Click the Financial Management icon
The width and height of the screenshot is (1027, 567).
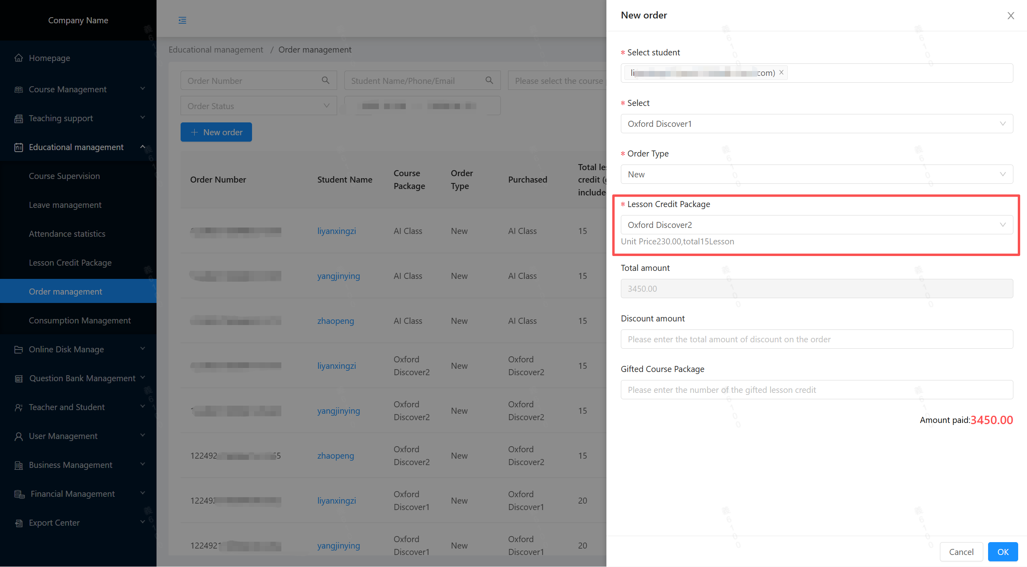pyautogui.click(x=19, y=494)
